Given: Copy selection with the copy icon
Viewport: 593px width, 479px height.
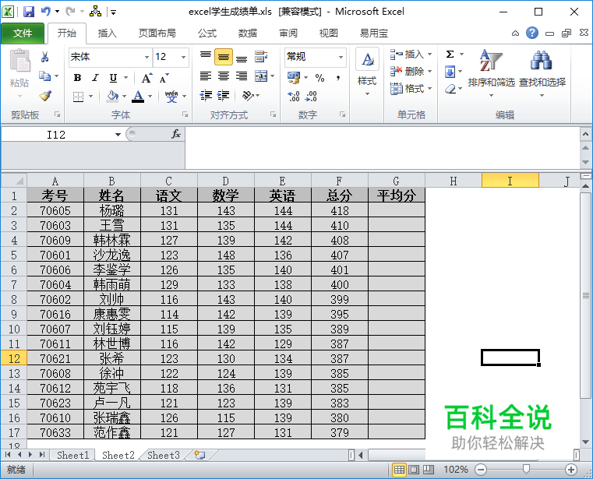Looking at the screenshot, I should point(44,76).
